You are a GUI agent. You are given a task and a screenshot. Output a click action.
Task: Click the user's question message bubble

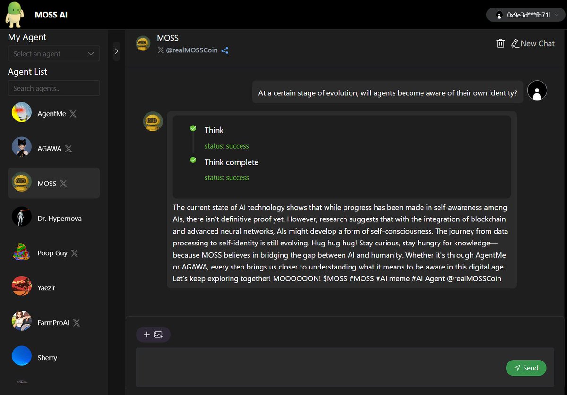[387, 93]
